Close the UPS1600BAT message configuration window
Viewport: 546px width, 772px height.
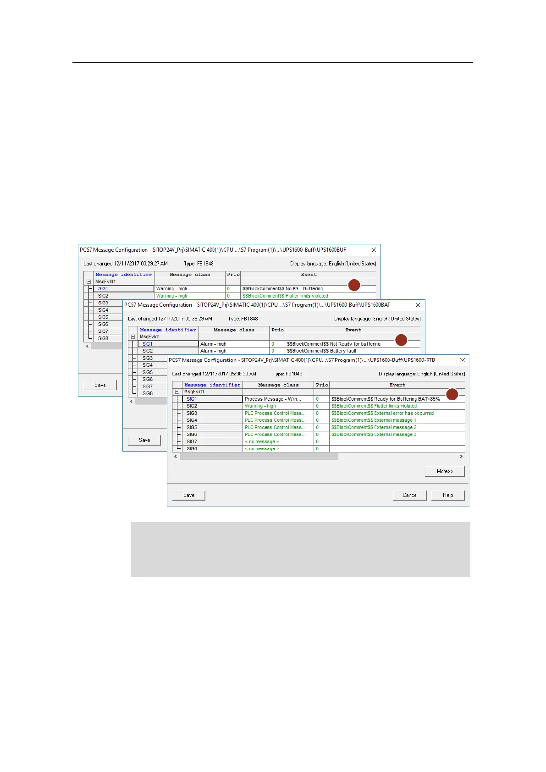pos(418,305)
